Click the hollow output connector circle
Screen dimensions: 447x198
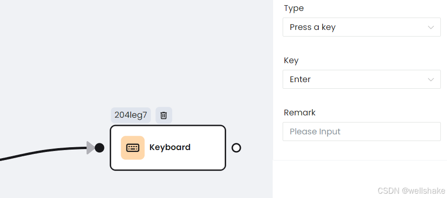237,148
